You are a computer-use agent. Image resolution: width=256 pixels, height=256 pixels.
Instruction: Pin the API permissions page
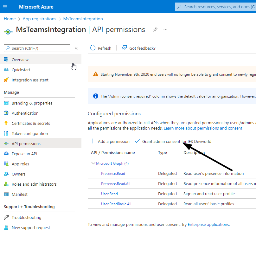tap(155, 29)
